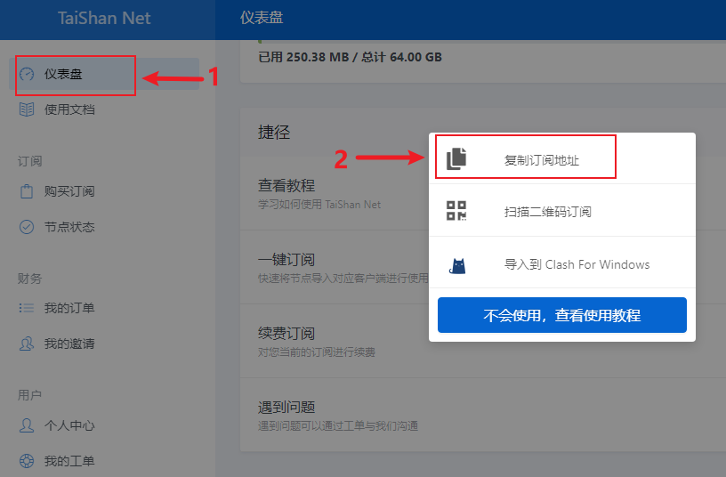Click the 个人中心 user icon

tap(27, 425)
